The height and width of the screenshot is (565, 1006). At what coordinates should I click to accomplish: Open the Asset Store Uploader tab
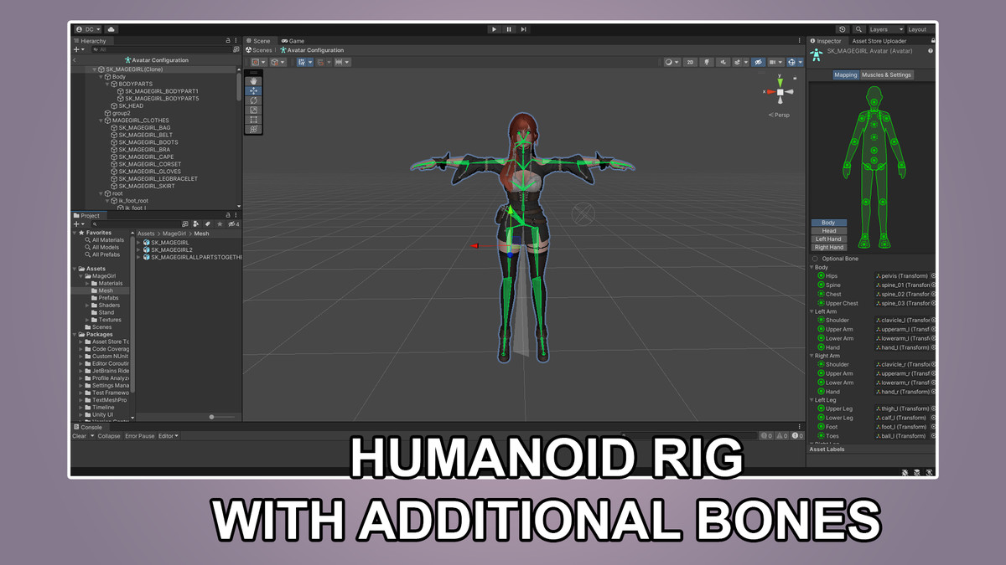pos(879,40)
